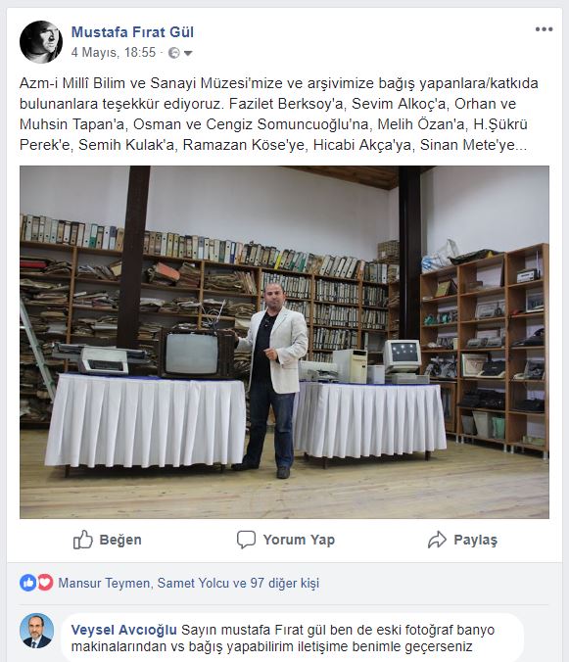The height and width of the screenshot is (662, 569).
Task: Expand the audience selector dropdown arrow
Action: (x=188, y=53)
